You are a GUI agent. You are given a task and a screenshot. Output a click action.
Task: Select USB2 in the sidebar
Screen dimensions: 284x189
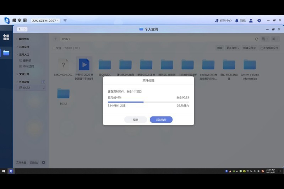pyautogui.click(x=26, y=87)
